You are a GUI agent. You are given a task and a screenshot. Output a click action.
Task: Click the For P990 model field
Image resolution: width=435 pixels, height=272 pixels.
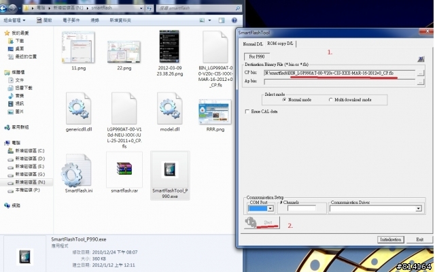[x=257, y=56]
